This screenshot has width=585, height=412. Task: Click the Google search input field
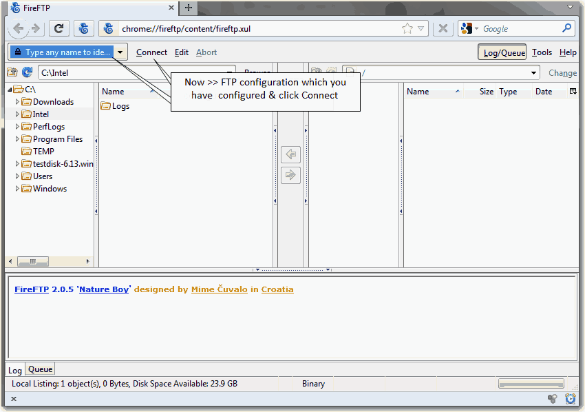click(520, 28)
